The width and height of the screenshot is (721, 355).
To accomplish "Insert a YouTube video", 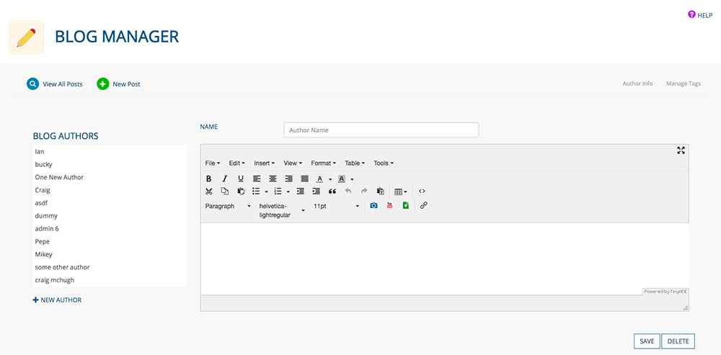I will tap(390, 206).
